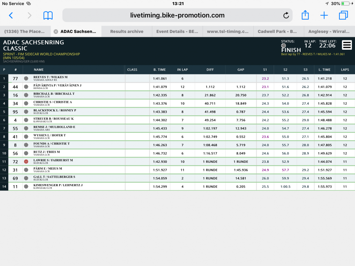Click the chequered flag icon for Streuer / Rousseau
355x266 pixels.
[26, 120]
